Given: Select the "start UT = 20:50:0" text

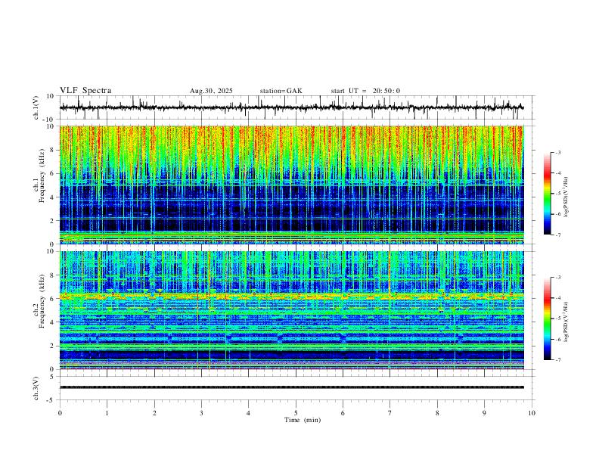Looking at the screenshot, I should [x=365, y=91].
